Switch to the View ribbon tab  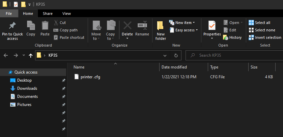66,13
